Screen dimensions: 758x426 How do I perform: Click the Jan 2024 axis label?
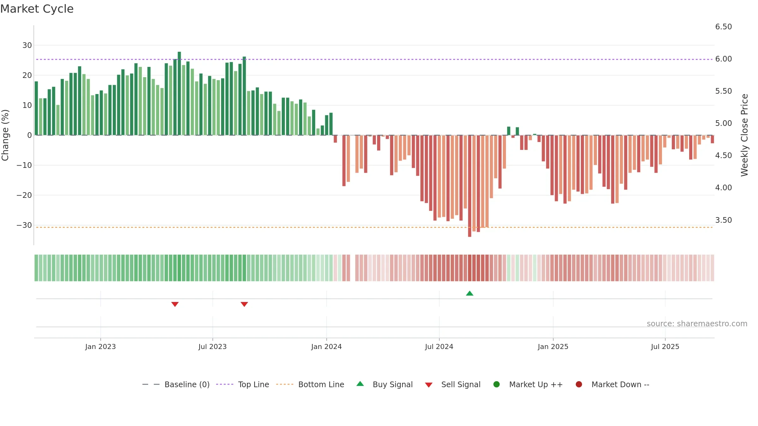[x=327, y=347]
